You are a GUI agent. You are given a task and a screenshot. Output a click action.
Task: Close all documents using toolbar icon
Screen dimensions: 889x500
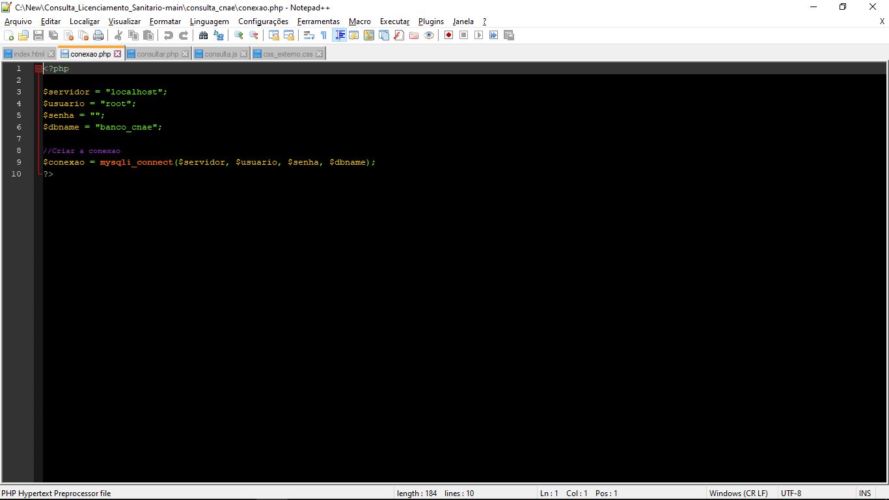tap(83, 35)
